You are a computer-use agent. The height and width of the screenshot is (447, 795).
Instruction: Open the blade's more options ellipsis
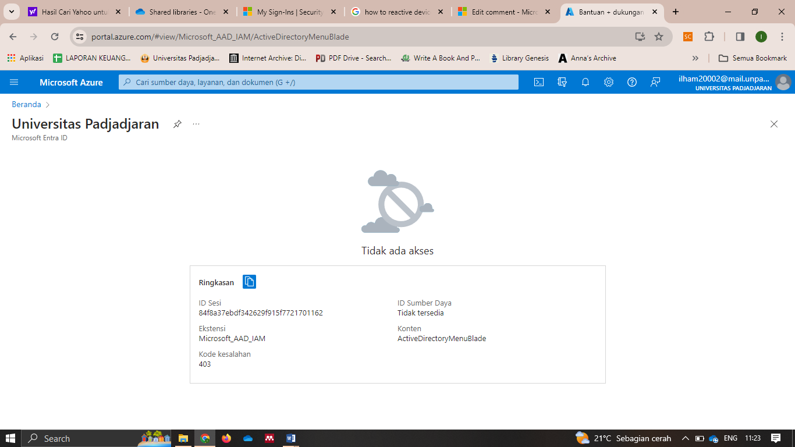tap(196, 124)
